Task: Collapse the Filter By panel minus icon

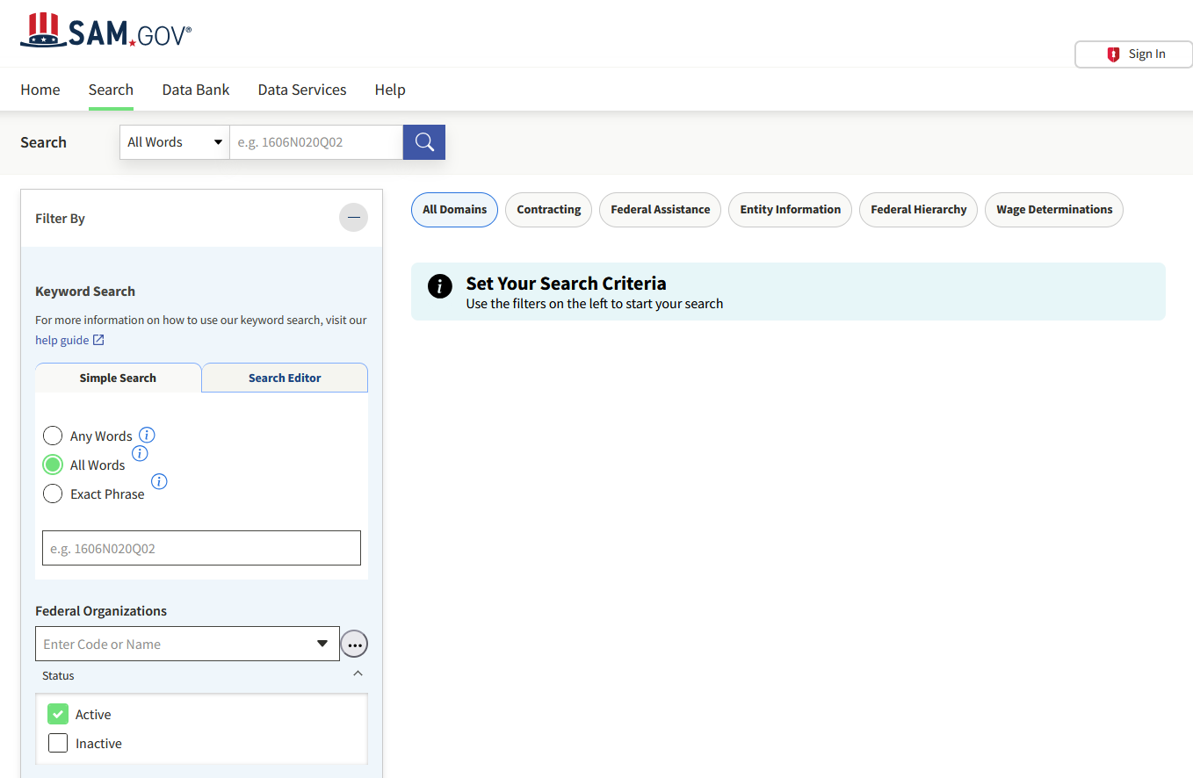Action: coord(353,218)
